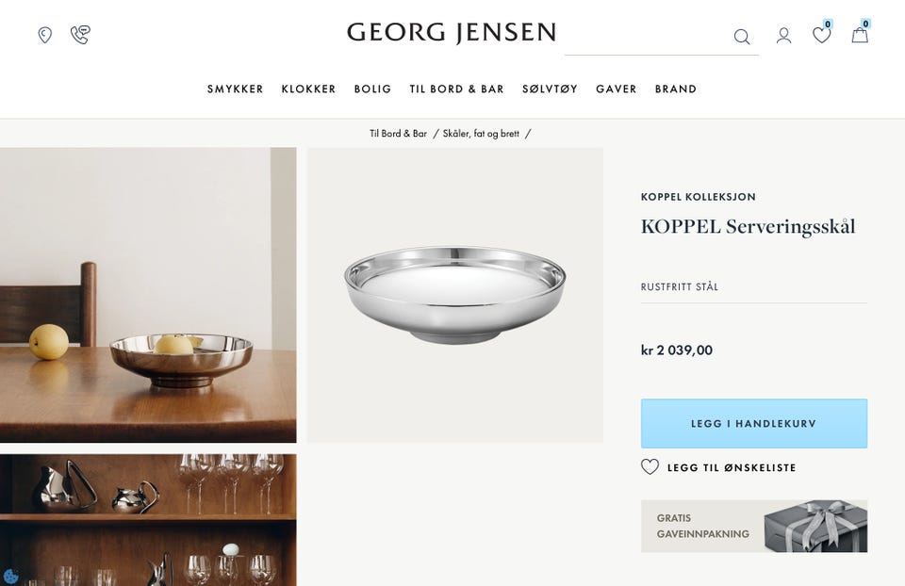Open the wishlist heart icon in header
The height and width of the screenshot is (586, 905).
click(821, 35)
